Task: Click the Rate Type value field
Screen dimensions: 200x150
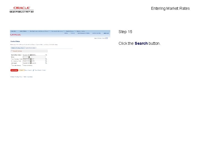Action: 39,63
